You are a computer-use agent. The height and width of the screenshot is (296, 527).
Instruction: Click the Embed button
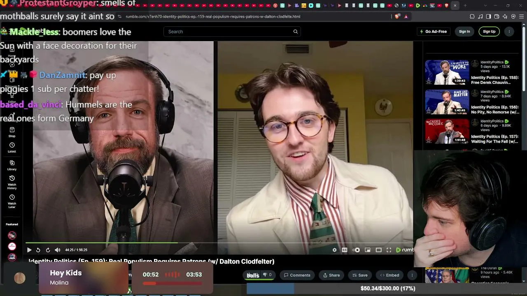click(389, 275)
